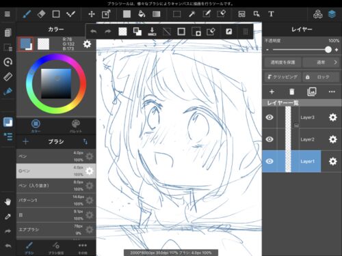Open the bottom more options tab
Screen dimensions: 342x256
[x=83, y=248]
